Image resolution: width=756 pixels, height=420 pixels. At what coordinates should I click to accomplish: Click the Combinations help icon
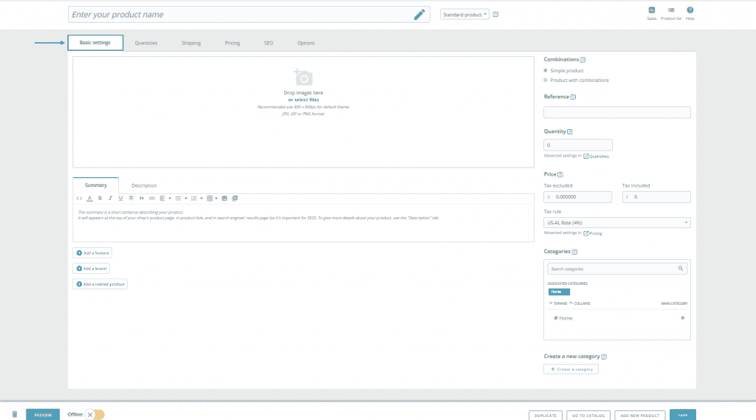point(583,60)
